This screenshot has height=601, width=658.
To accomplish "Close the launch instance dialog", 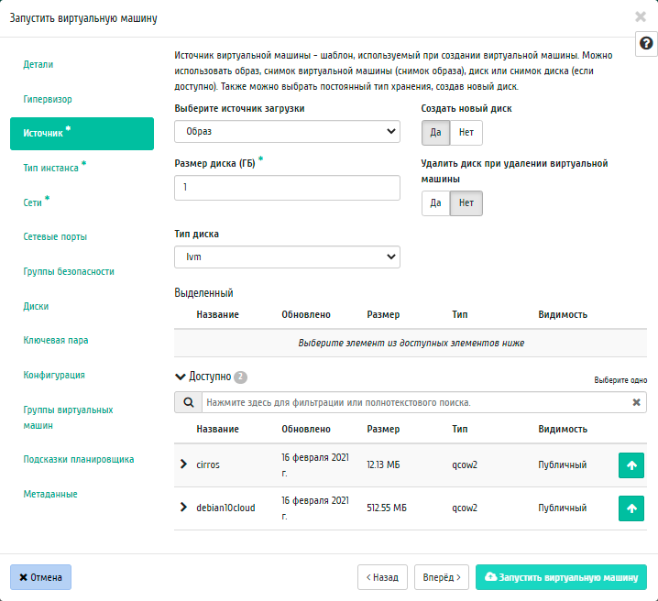I will 640,16.
